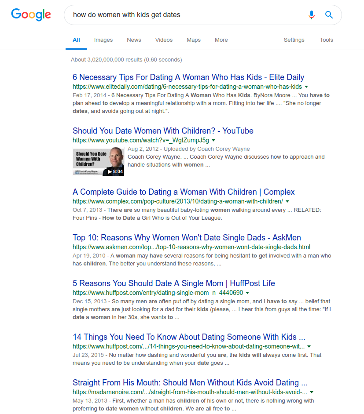Screen dimensions: 364x414
Task: Click the Coach Corey Wayne video thumbnail
Action: (98, 161)
